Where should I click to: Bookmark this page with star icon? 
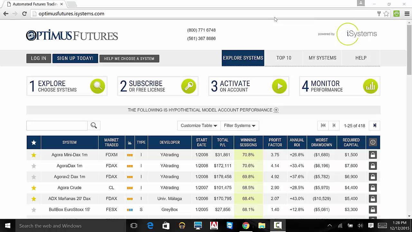[386, 14]
